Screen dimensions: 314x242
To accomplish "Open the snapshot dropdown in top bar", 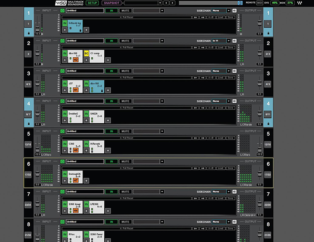I will [160, 3].
